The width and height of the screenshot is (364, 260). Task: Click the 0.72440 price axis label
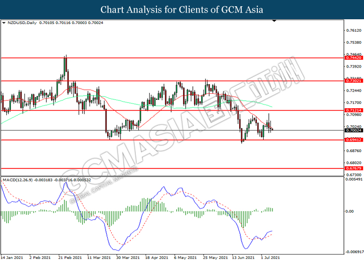354,90
